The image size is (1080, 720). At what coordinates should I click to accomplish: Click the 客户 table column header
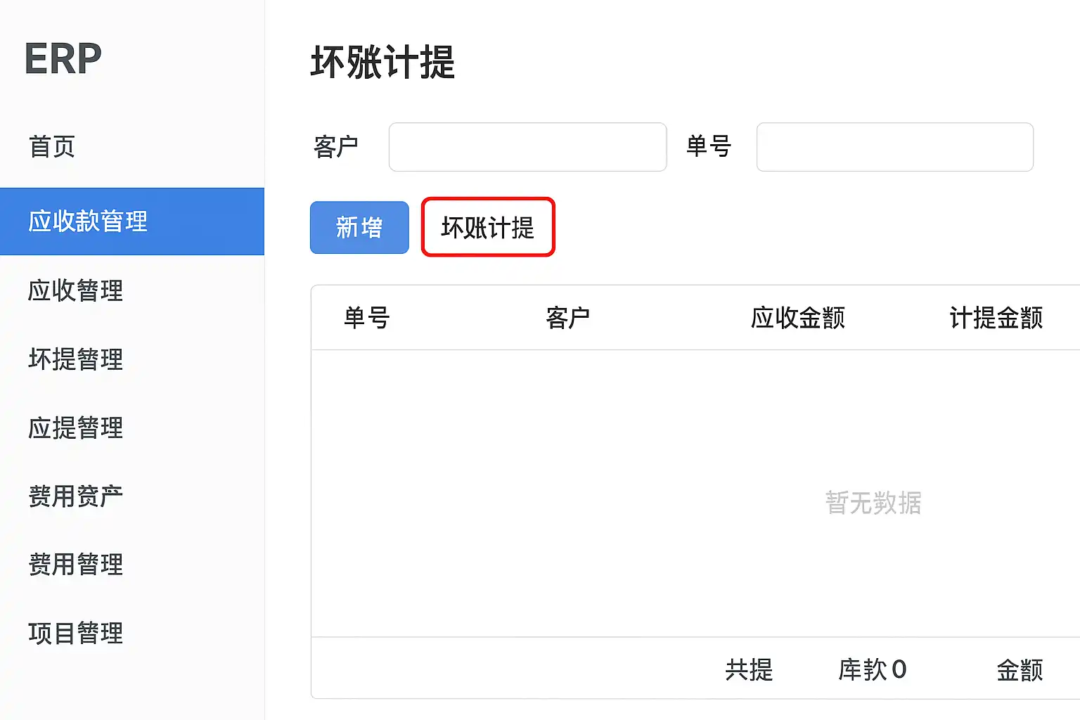click(567, 318)
